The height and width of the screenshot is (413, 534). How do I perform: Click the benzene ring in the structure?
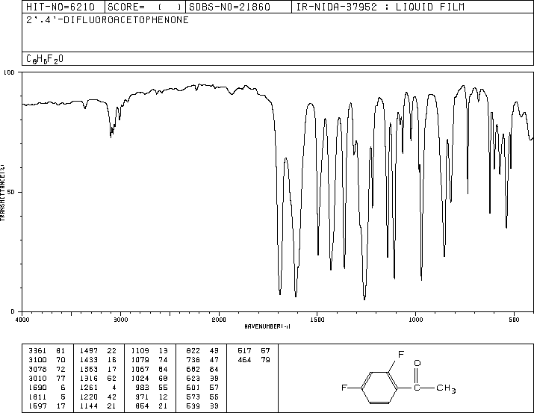pos(379,388)
